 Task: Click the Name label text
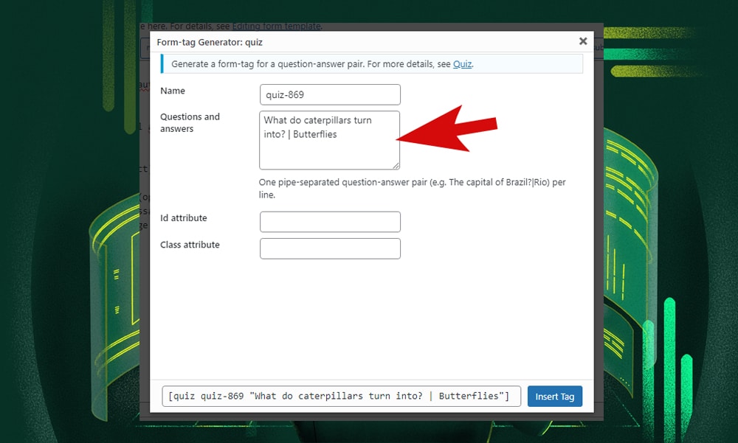[173, 91]
